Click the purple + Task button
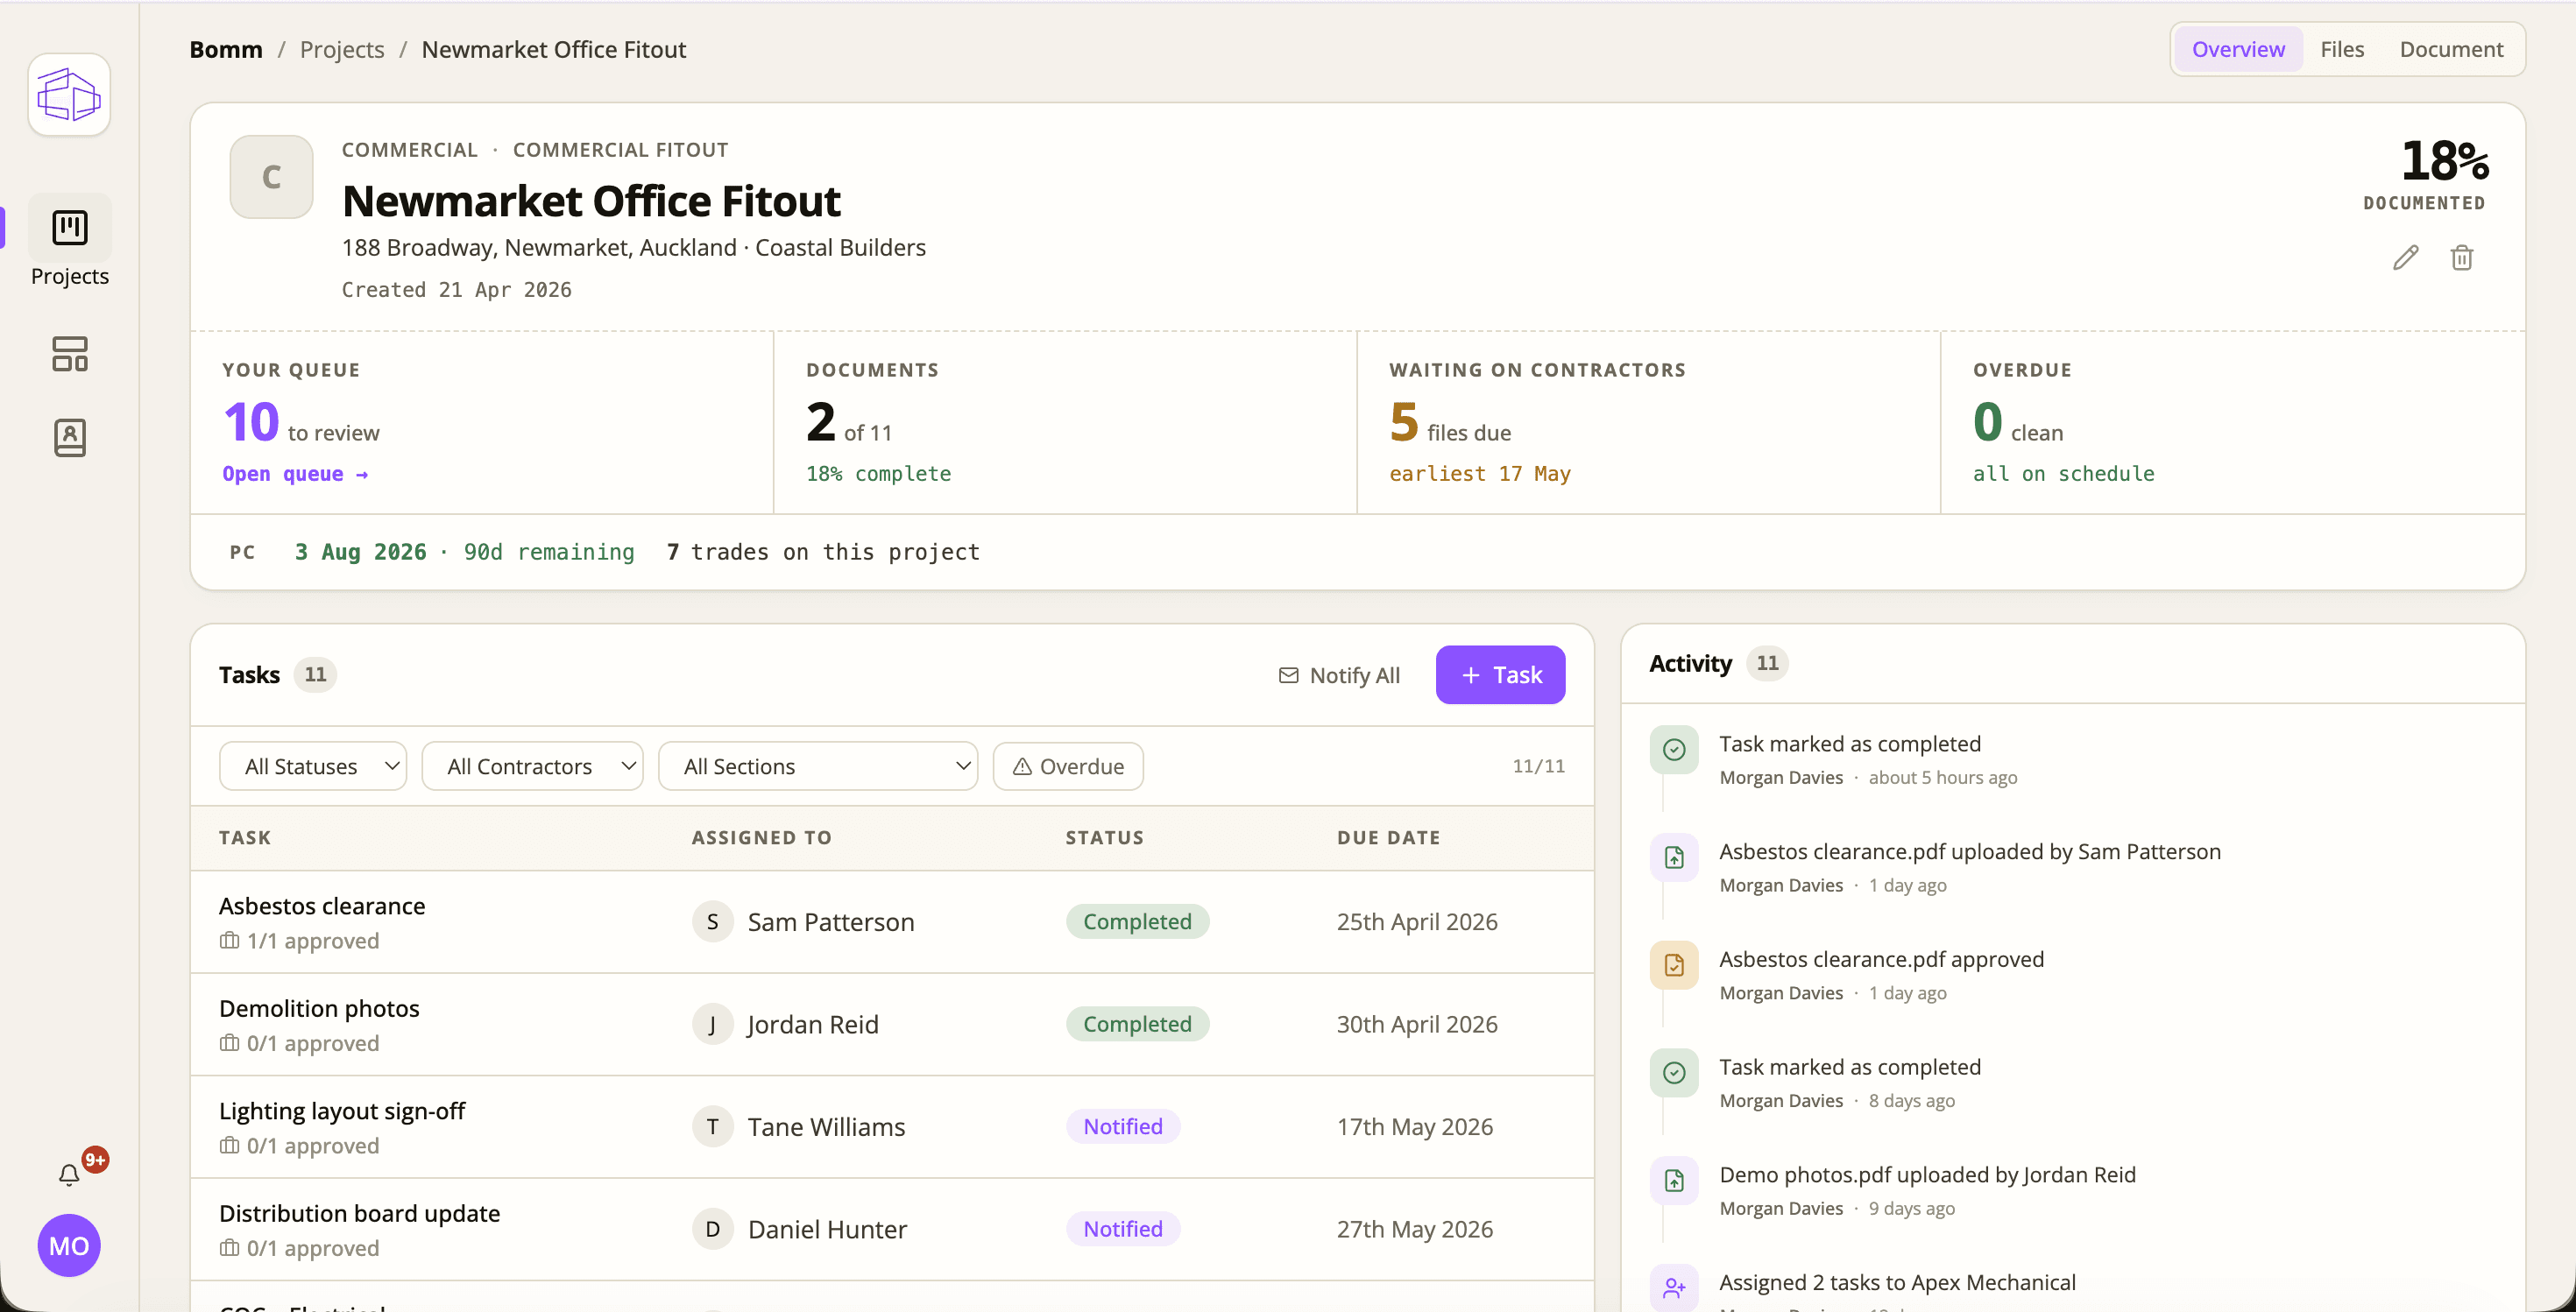 [1500, 675]
